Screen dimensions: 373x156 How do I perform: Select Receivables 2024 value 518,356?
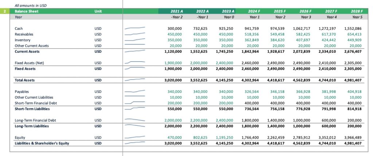click(252, 34)
